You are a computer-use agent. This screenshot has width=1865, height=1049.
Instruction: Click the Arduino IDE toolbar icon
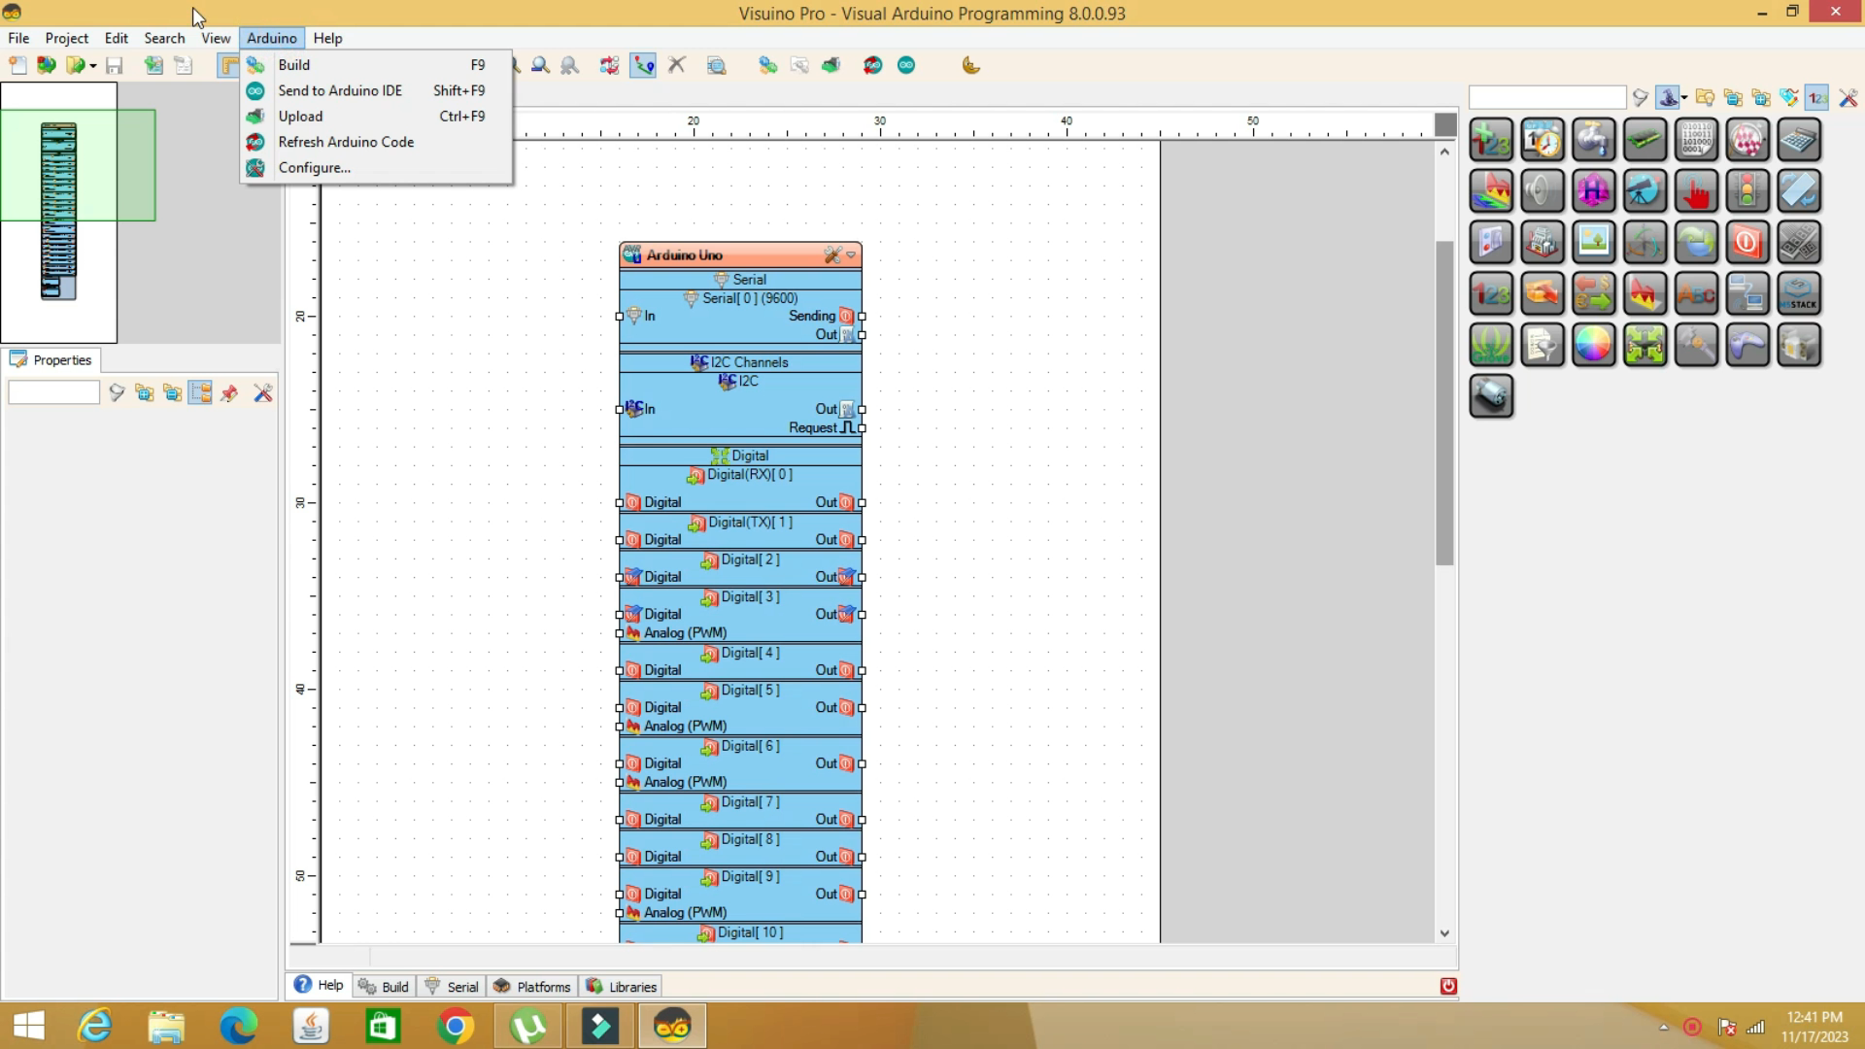click(906, 66)
